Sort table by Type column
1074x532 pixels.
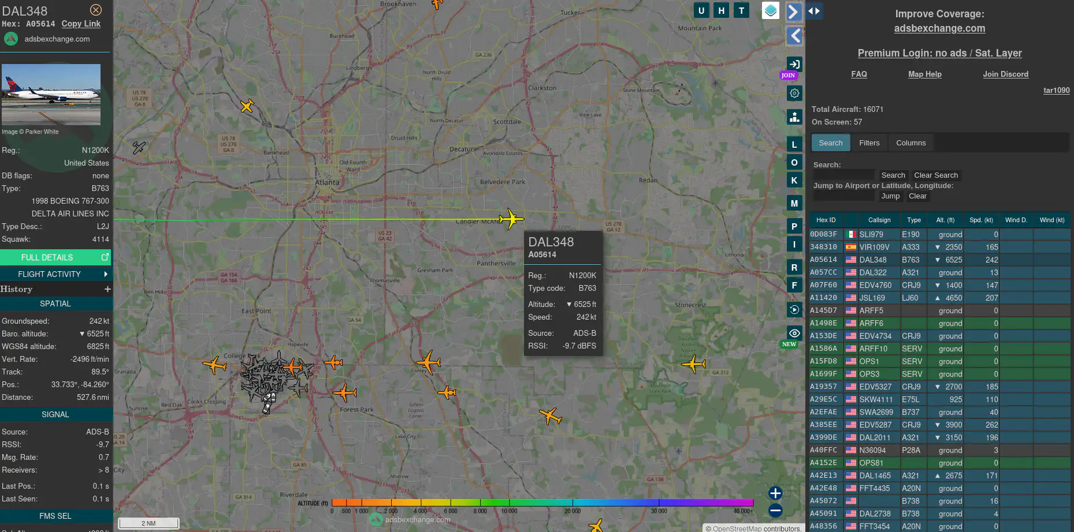pyautogui.click(x=913, y=220)
